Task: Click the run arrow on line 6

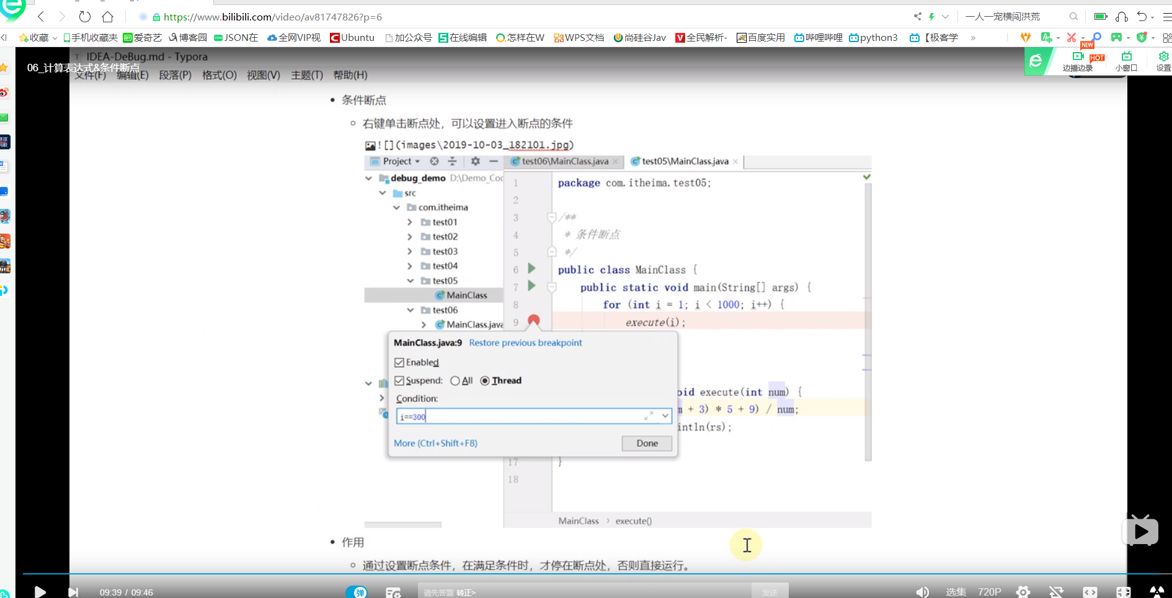Action: pos(531,268)
